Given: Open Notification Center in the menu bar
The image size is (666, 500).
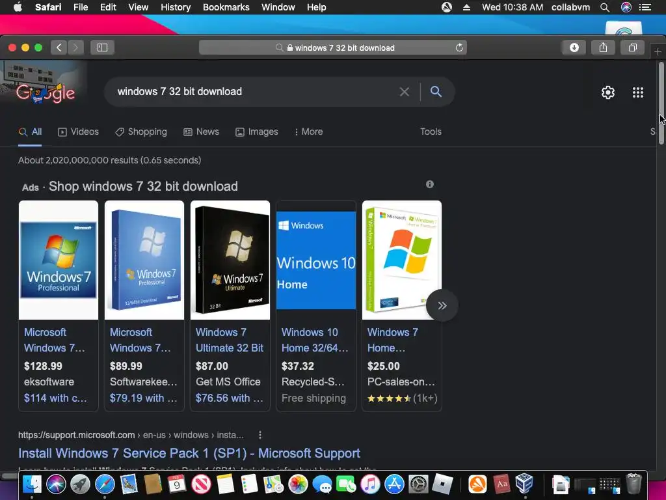Looking at the screenshot, I should pyautogui.click(x=645, y=7).
